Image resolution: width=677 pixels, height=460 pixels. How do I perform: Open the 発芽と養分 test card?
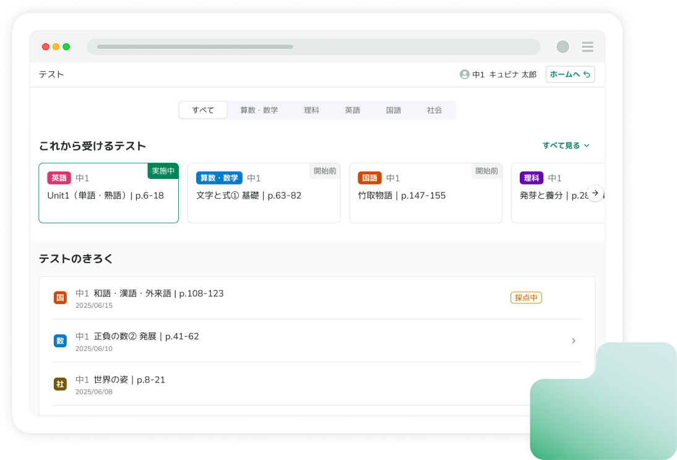click(558, 193)
